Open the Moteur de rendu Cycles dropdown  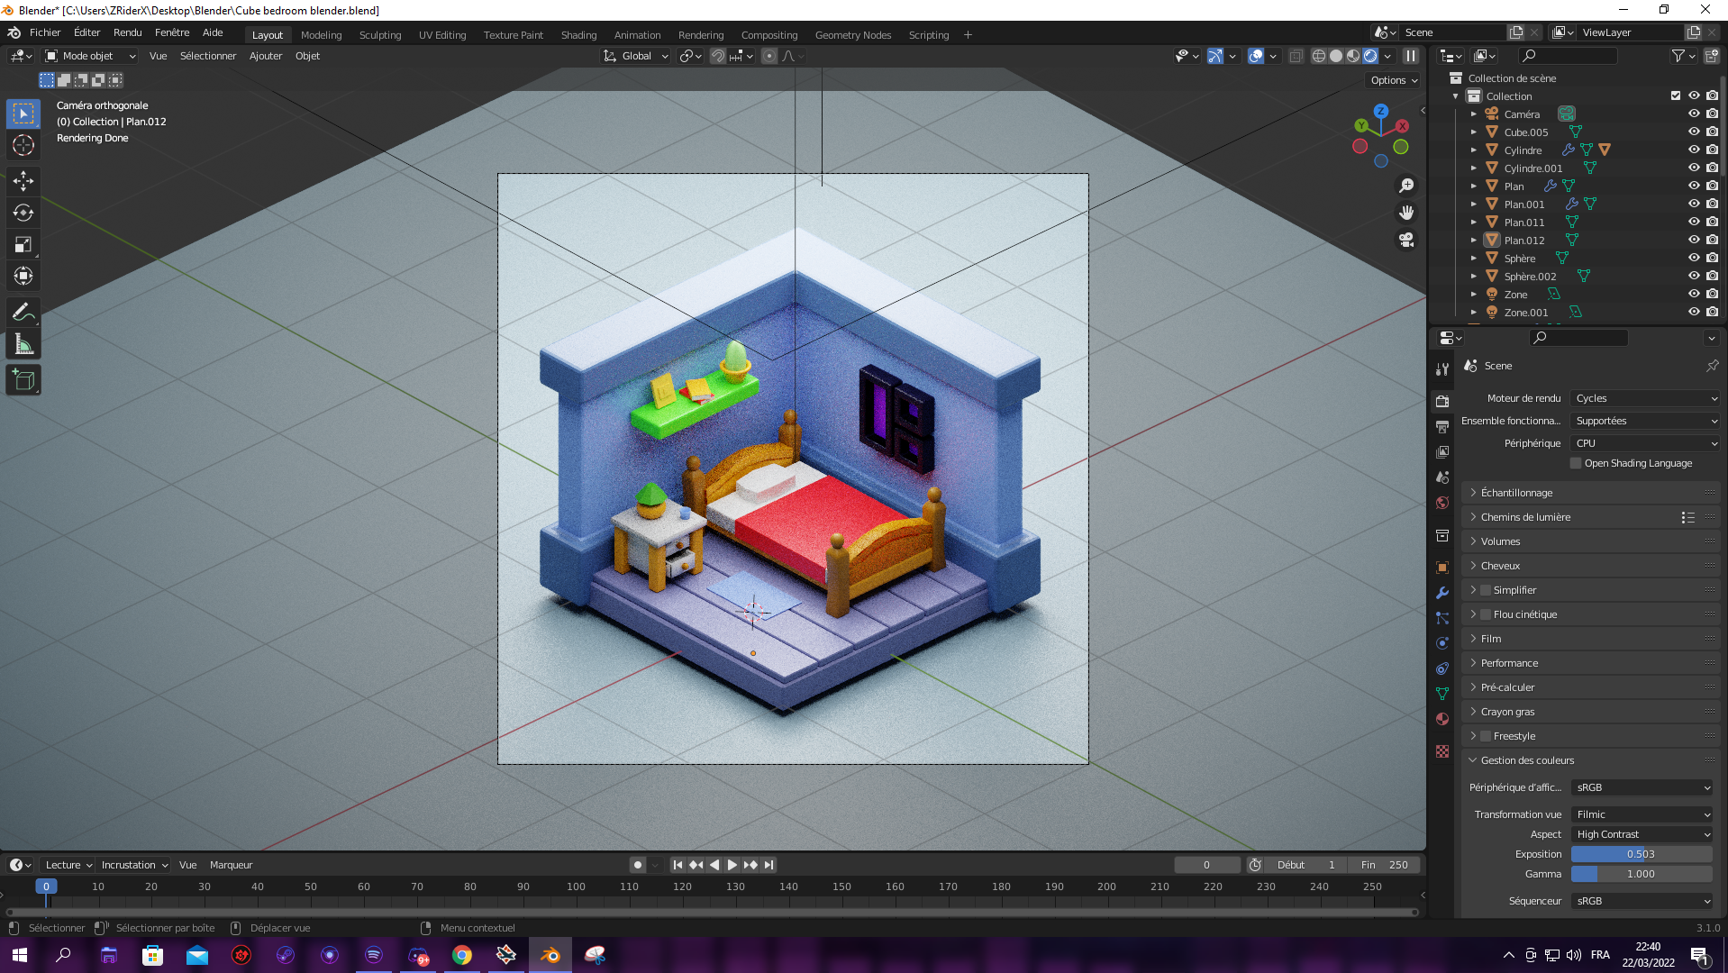[1645, 398]
